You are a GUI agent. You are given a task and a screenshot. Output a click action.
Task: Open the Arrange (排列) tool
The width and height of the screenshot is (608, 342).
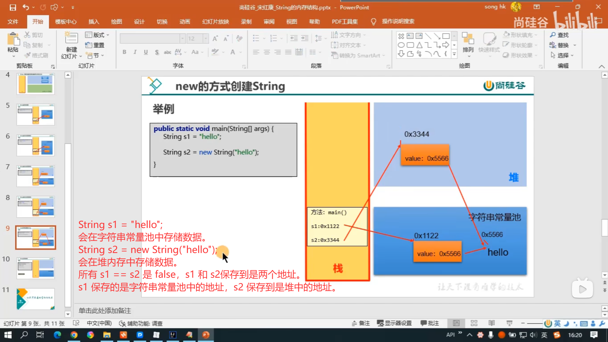click(x=468, y=43)
